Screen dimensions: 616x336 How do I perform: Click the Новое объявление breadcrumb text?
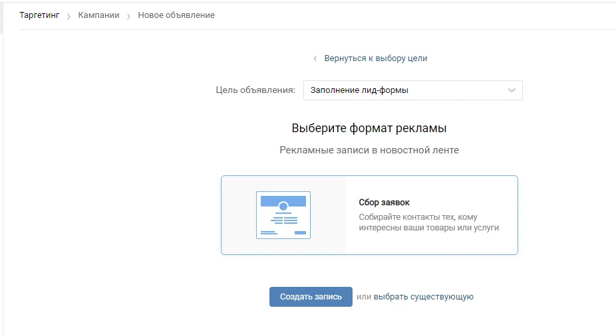pyautogui.click(x=176, y=15)
